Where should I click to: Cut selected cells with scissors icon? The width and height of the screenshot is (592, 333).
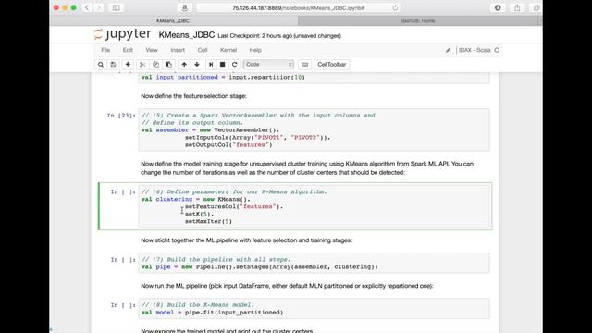pos(142,65)
